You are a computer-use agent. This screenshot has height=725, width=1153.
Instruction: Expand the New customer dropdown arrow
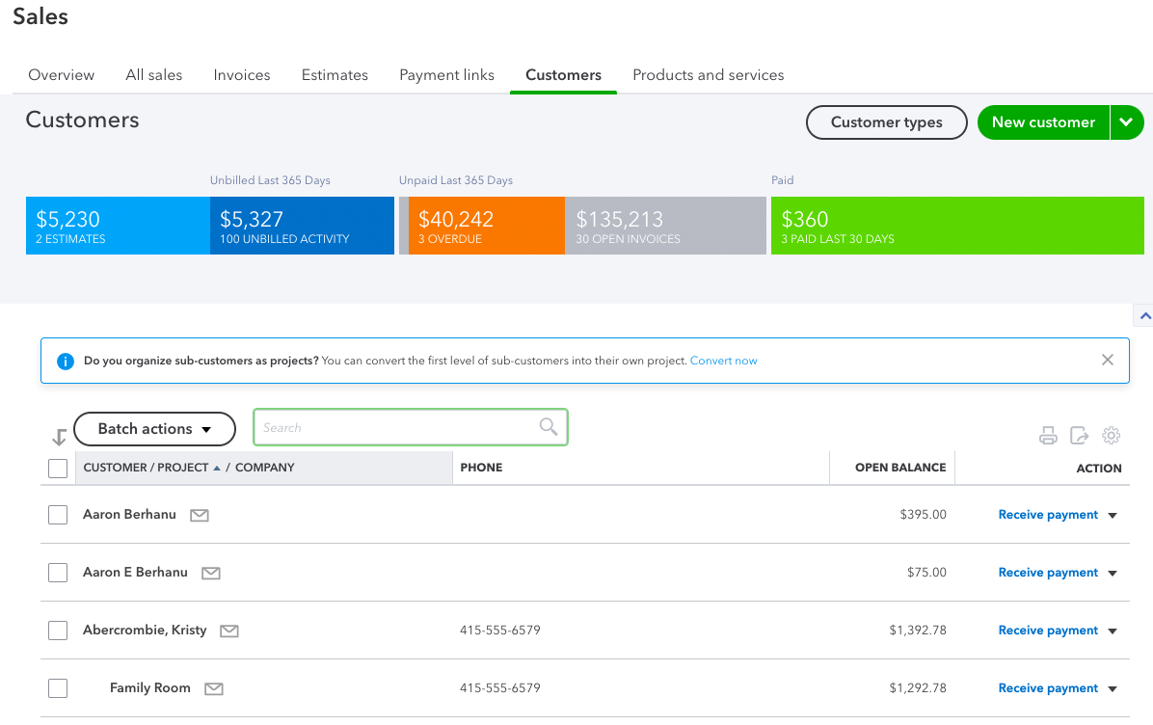click(1127, 122)
